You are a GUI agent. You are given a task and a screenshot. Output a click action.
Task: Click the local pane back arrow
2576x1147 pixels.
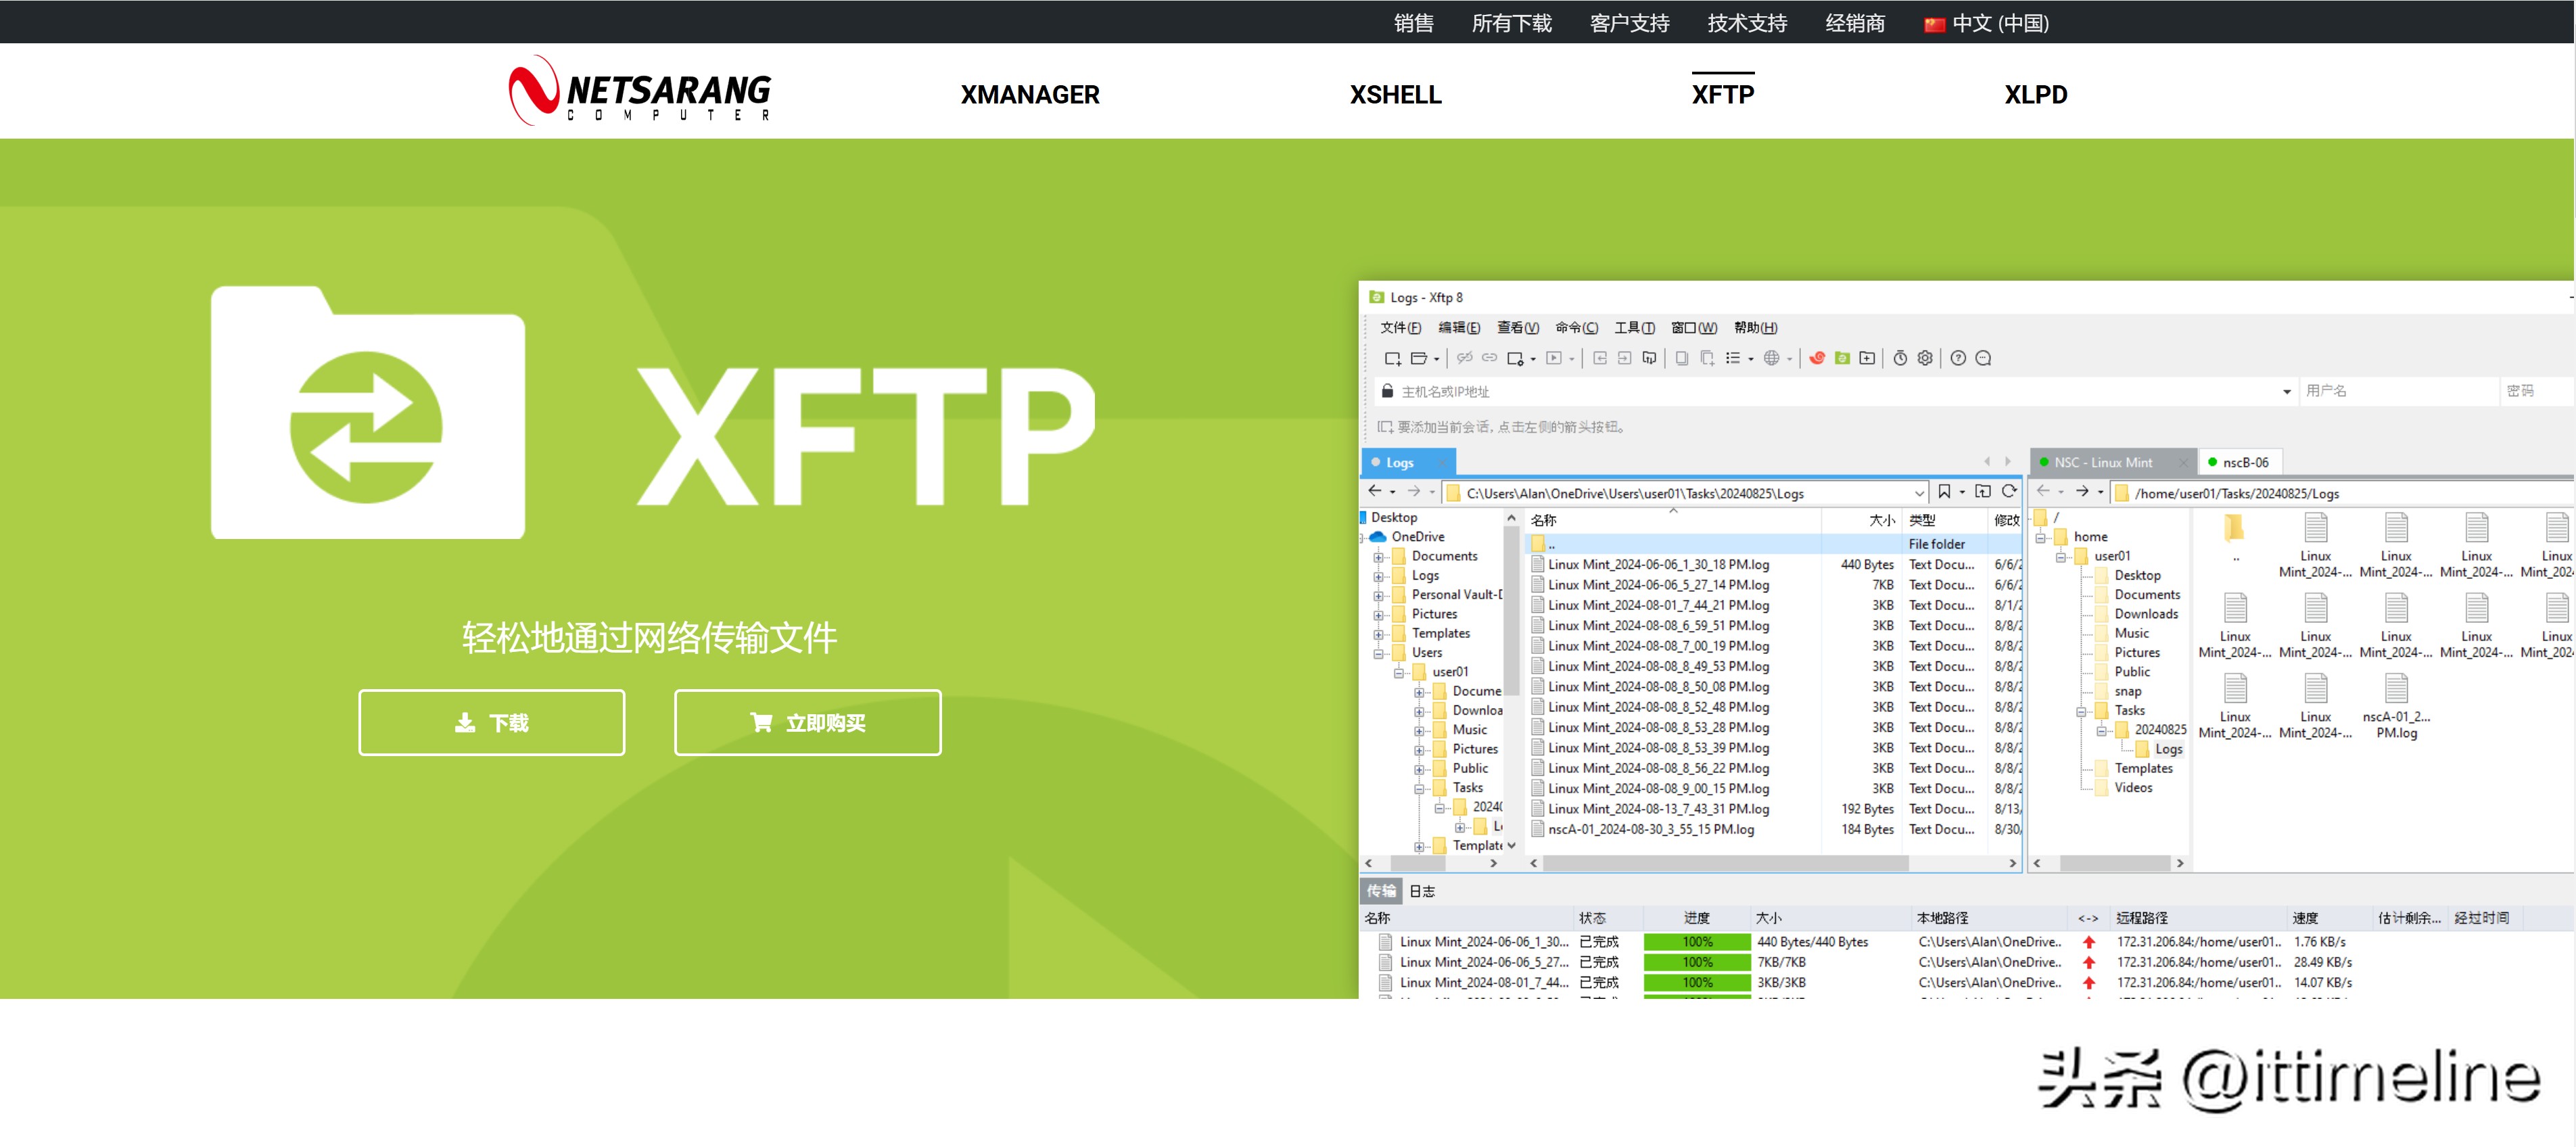pyautogui.click(x=1375, y=491)
